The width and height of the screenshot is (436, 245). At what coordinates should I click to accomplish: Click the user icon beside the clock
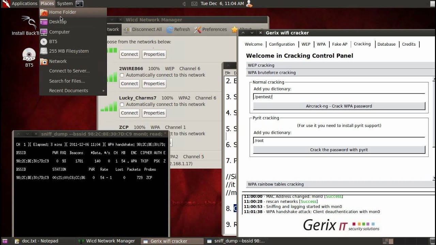[x=249, y=4]
